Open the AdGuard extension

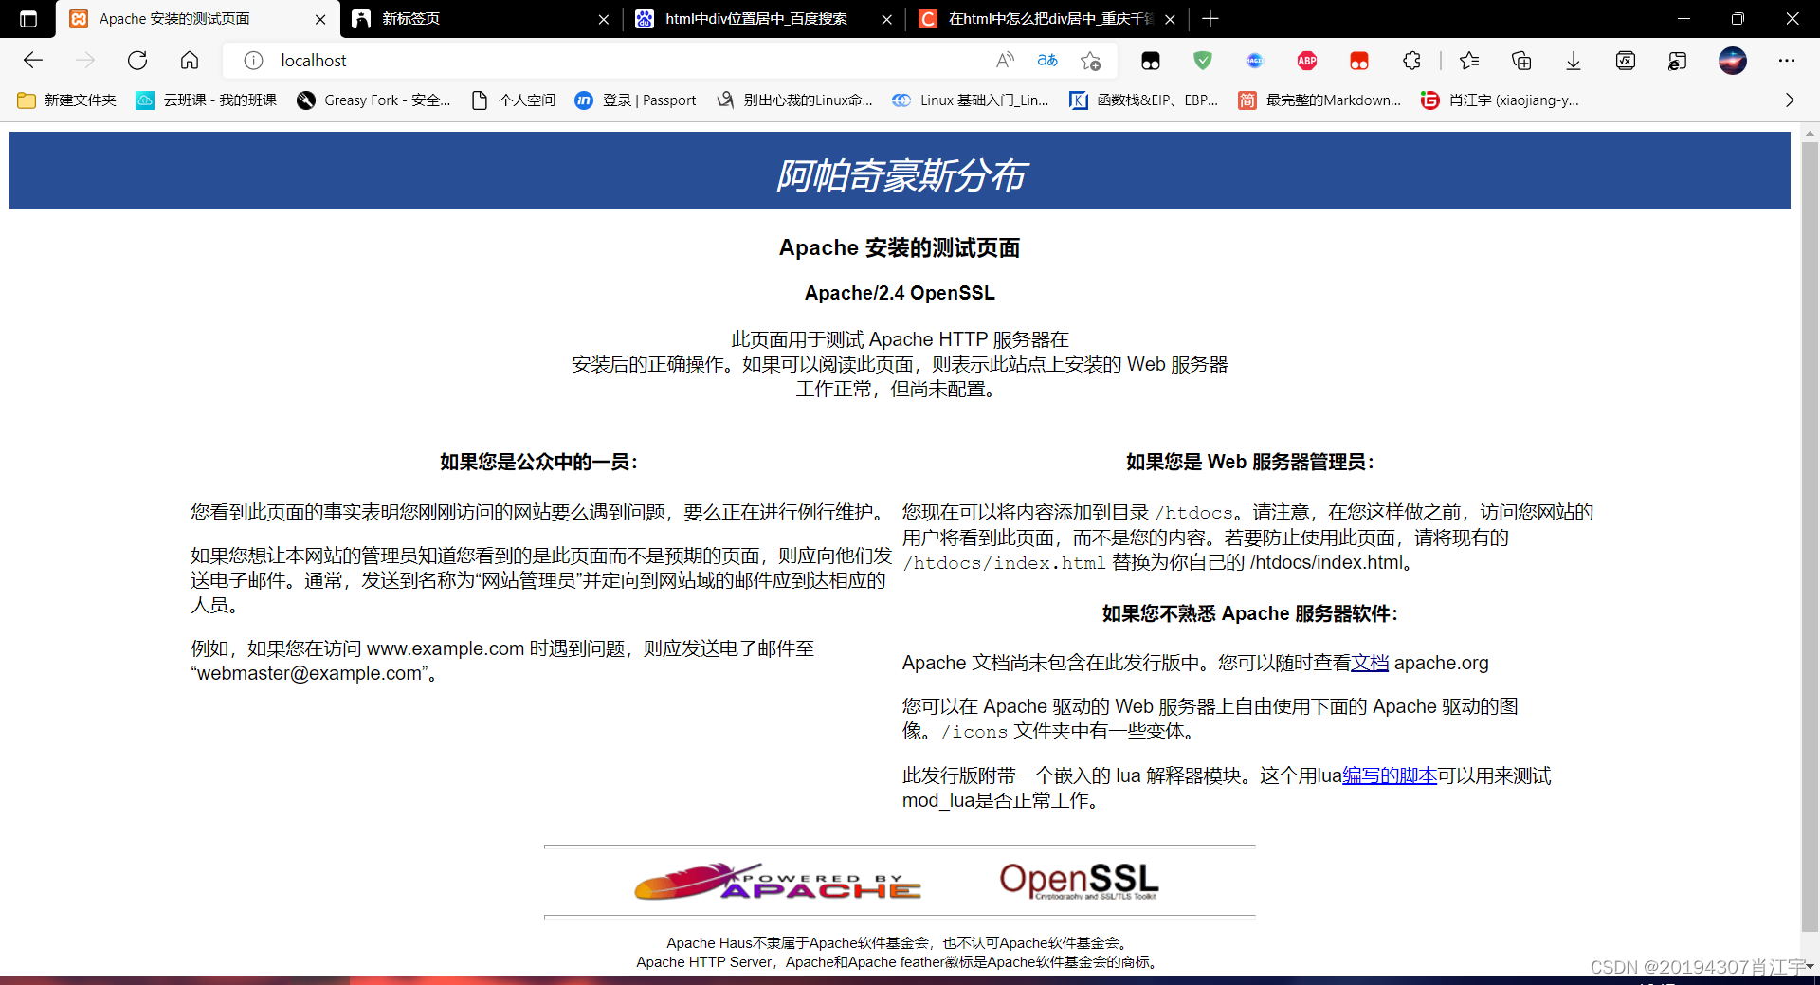tap(1202, 60)
